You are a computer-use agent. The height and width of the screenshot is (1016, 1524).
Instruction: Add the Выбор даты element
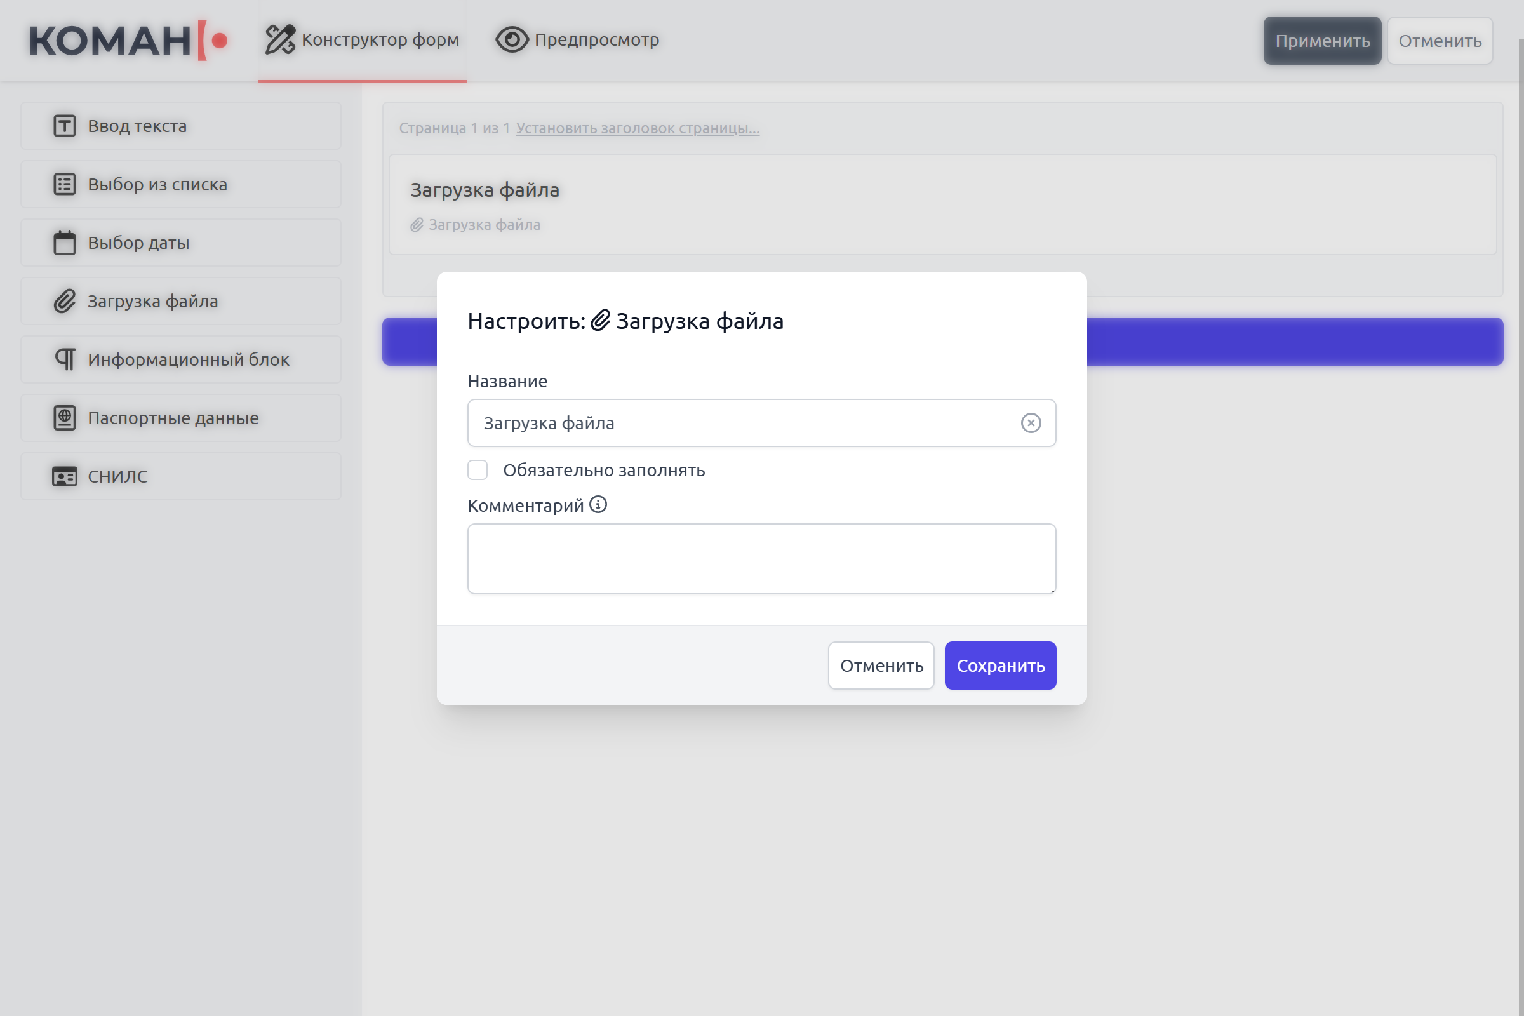pyautogui.click(x=181, y=243)
